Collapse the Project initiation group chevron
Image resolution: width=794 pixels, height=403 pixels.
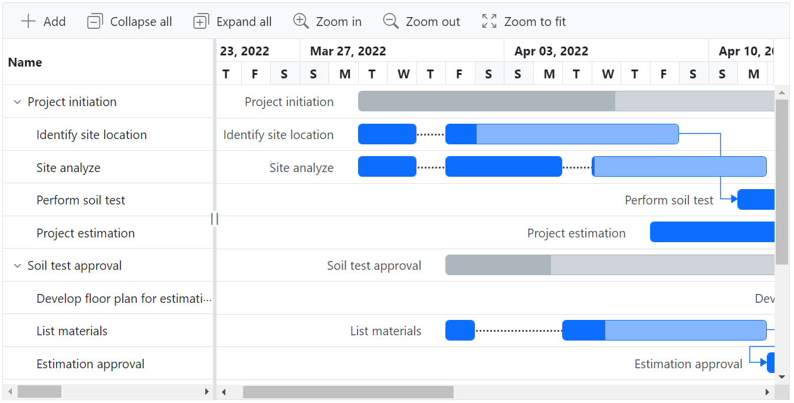click(17, 101)
